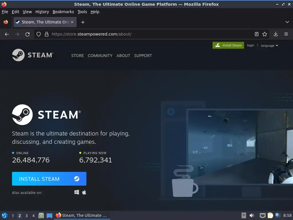Click the Steam logo in header
293x220 pixels.
(33, 55)
